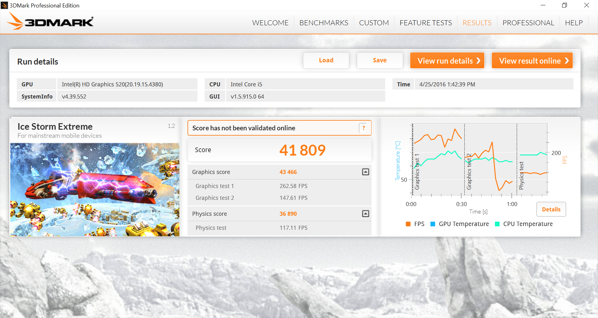
Task: Click the Run details heading
Action: [38, 61]
